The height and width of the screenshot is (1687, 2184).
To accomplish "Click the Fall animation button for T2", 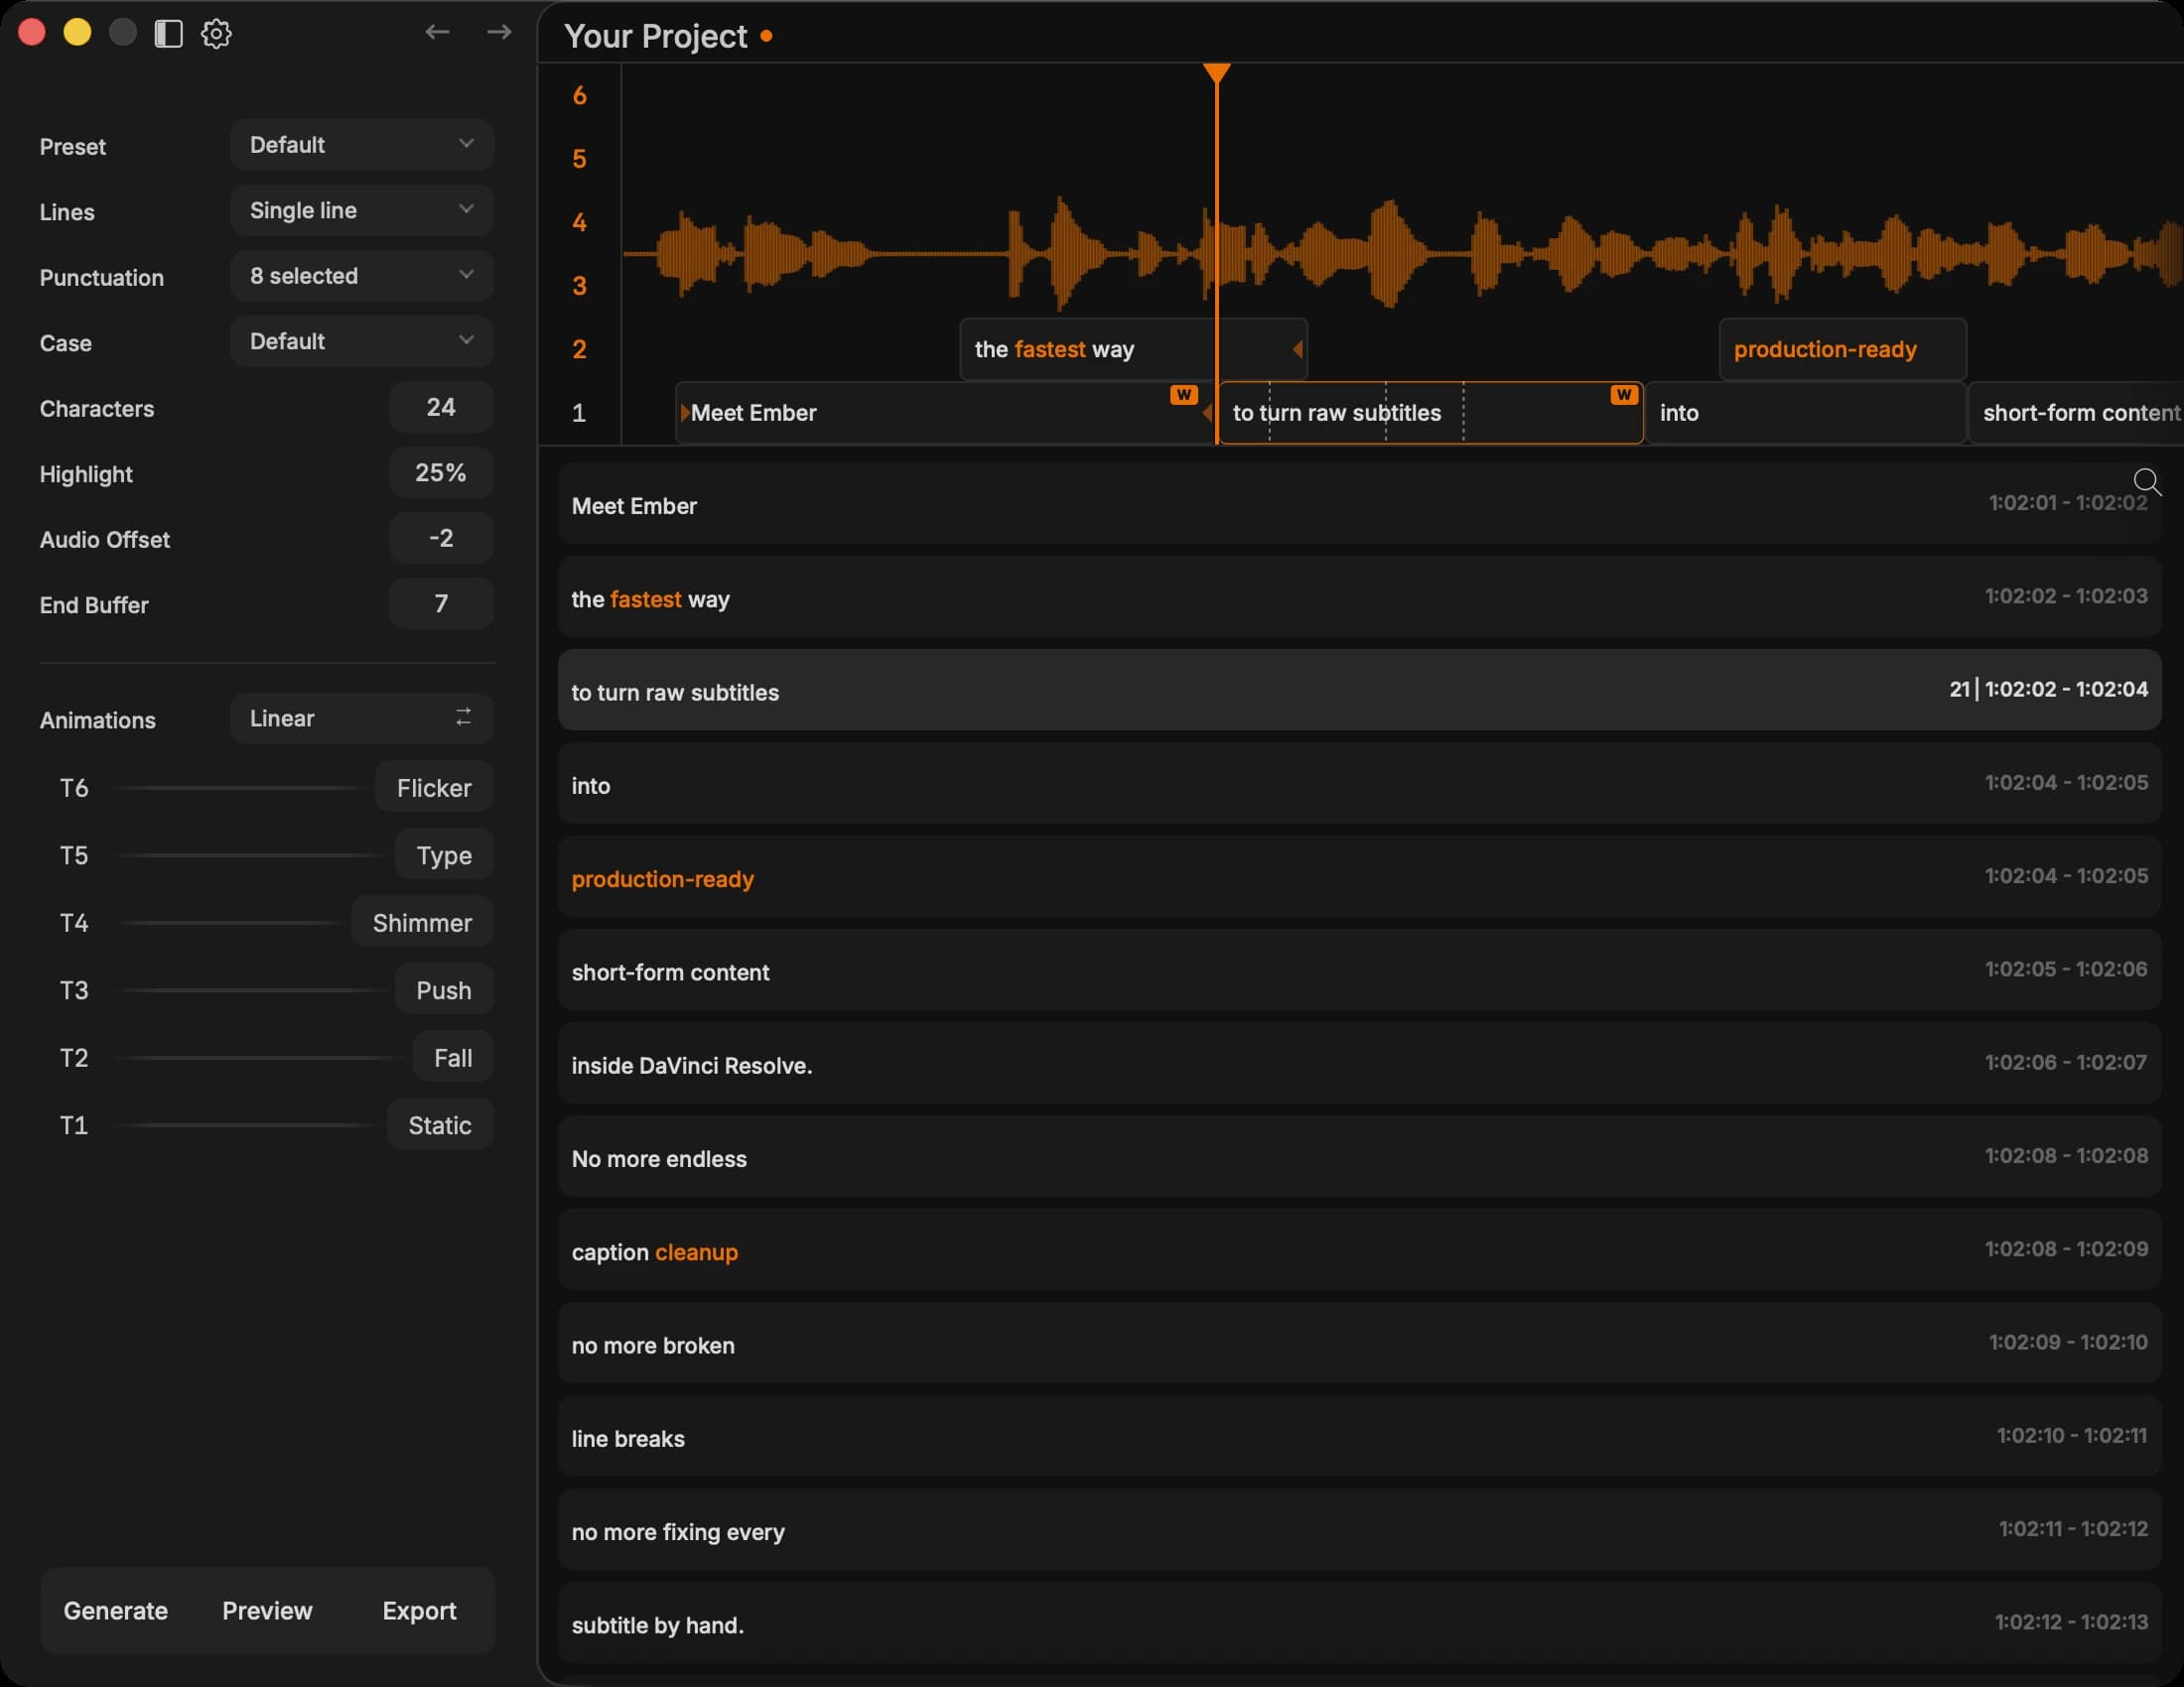I will (453, 1058).
